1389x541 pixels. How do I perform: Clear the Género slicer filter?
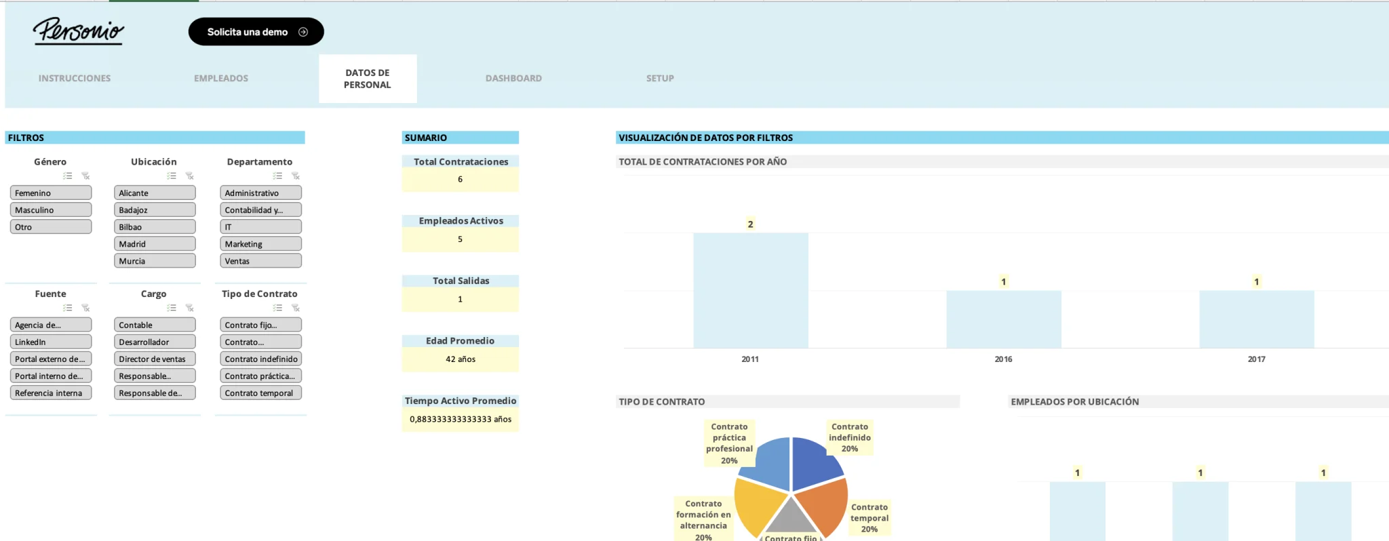click(85, 176)
